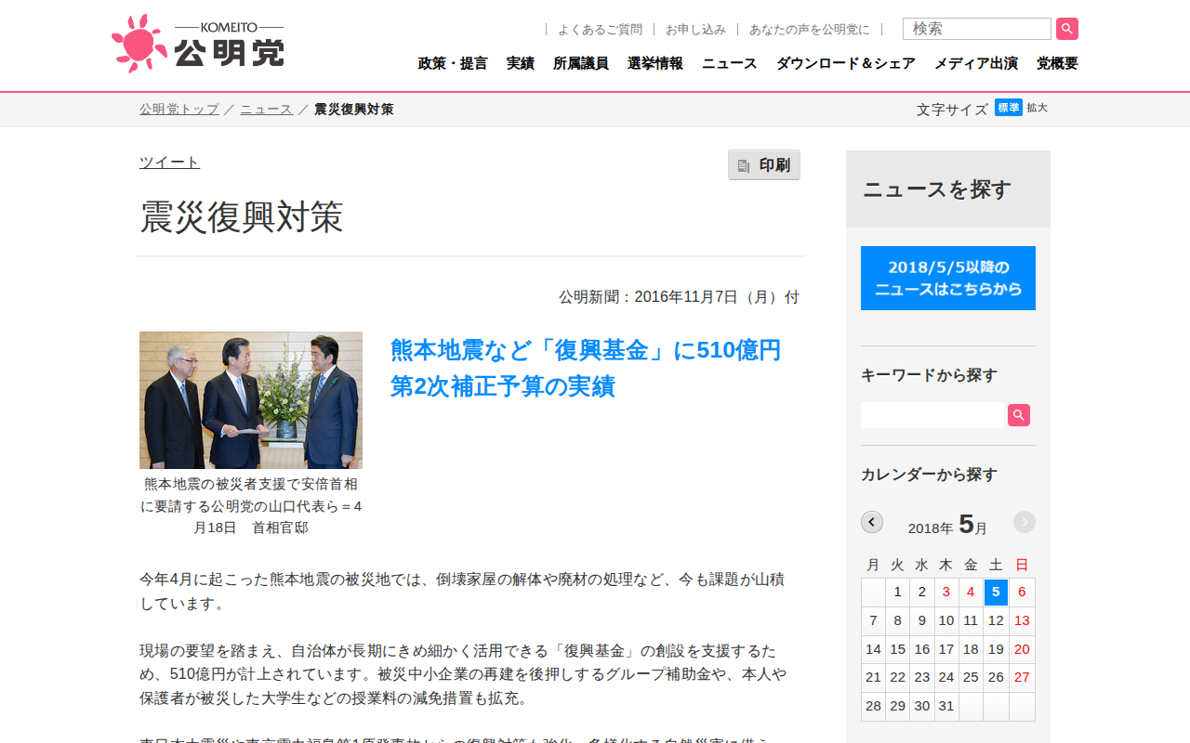
Task: Open the 実績 menu
Action: pyautogui.click(x=521, y=63)
